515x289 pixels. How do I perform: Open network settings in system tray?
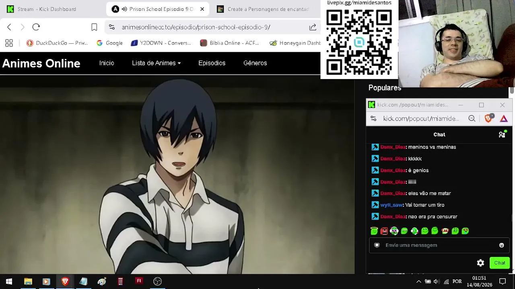tap(446, 281)
